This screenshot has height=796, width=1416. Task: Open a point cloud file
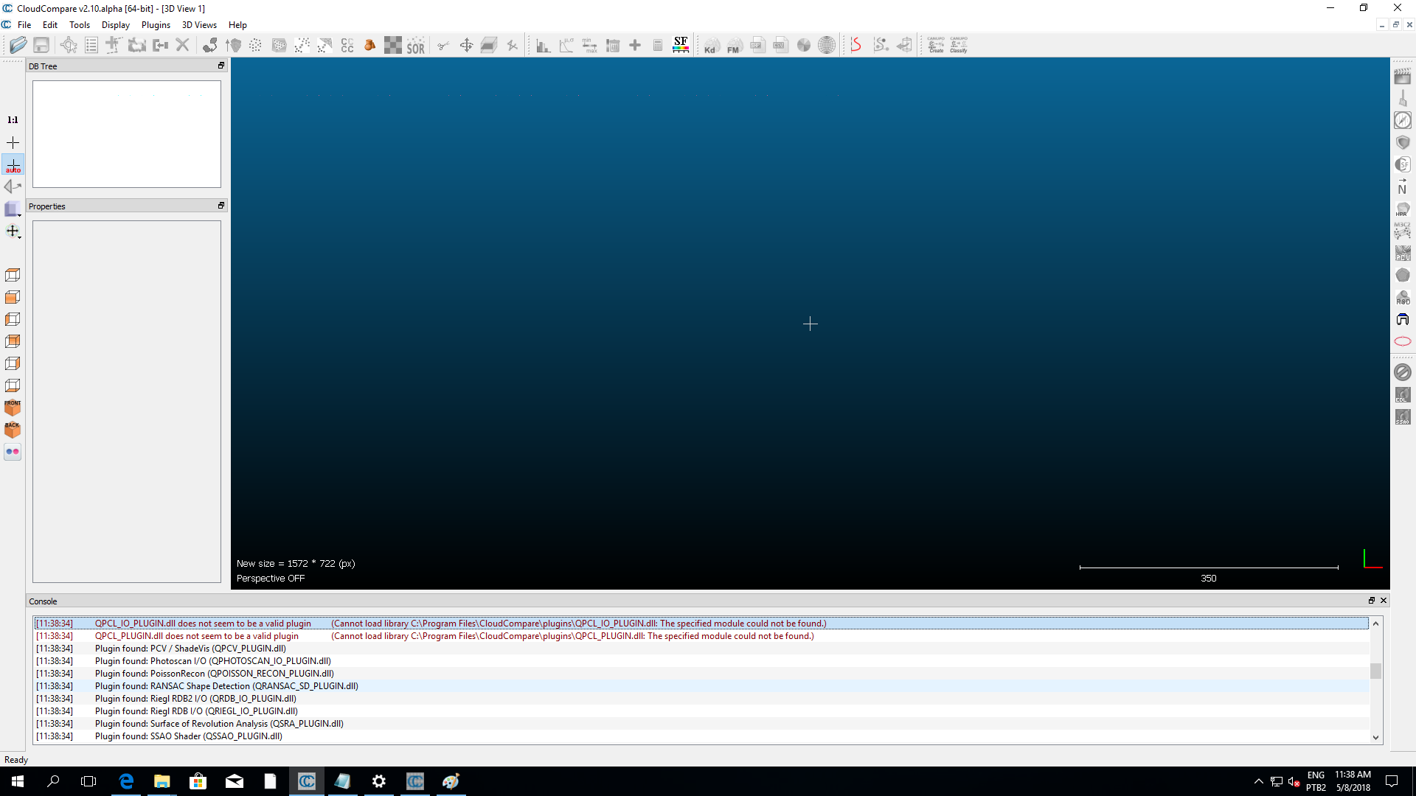tap(18, 45)
